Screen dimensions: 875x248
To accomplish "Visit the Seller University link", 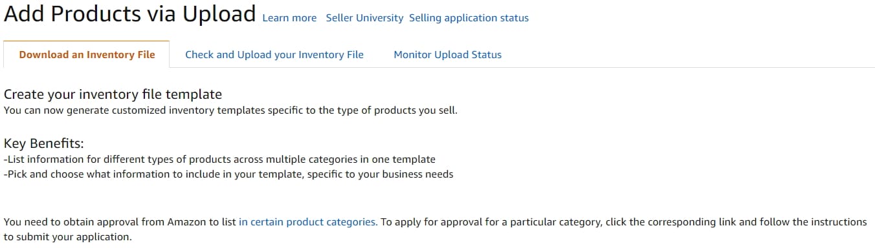I will pyautogui.click(x=364, y=18).
